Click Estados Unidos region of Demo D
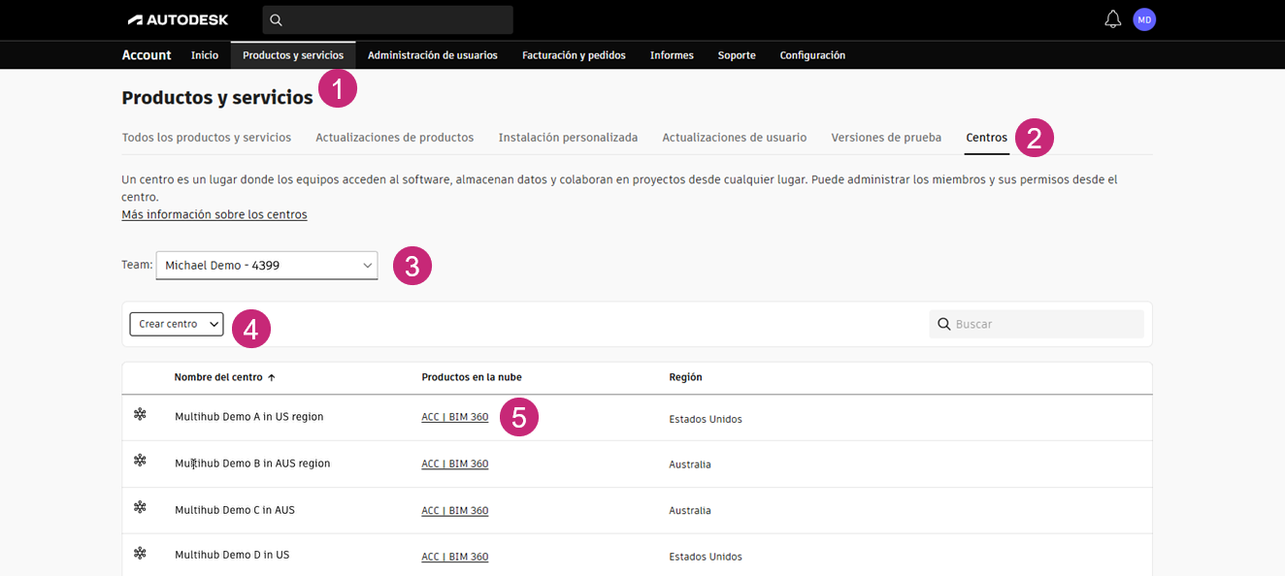This screenshot has width=1285, height=576. pyautogui.click(x=706, y=558)
